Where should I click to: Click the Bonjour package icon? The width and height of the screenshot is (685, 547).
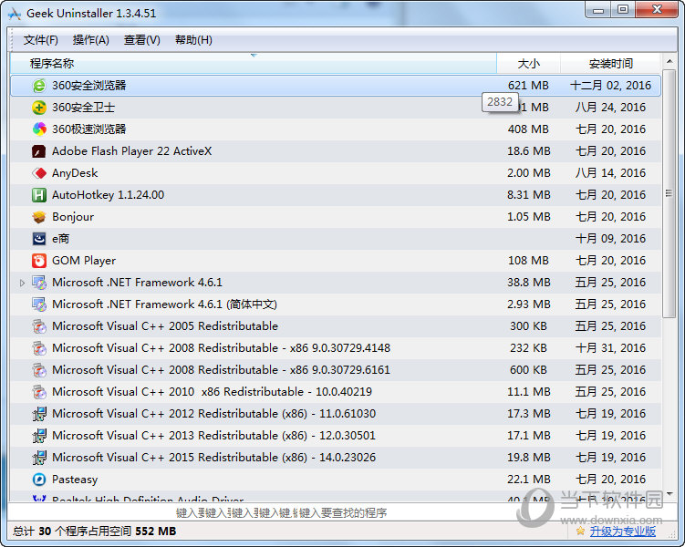[x=39, y=217]
